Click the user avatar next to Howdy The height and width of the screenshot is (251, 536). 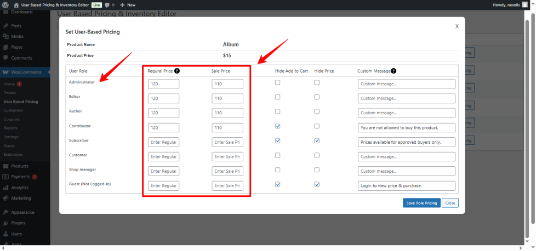[x=524, y=5]
